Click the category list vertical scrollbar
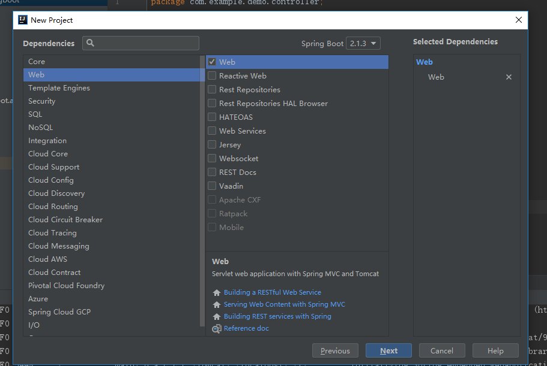Viewport: 547px width, 366px height. [x=202, y=191]
